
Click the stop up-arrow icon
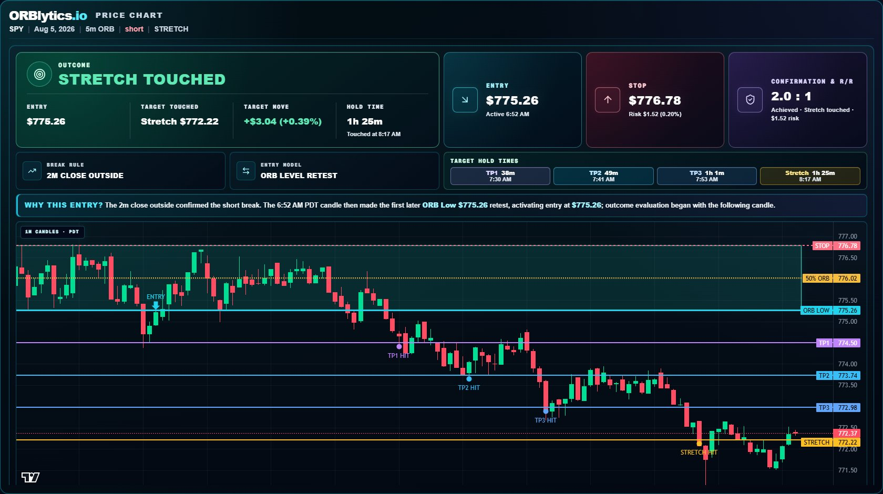(608, 100)
